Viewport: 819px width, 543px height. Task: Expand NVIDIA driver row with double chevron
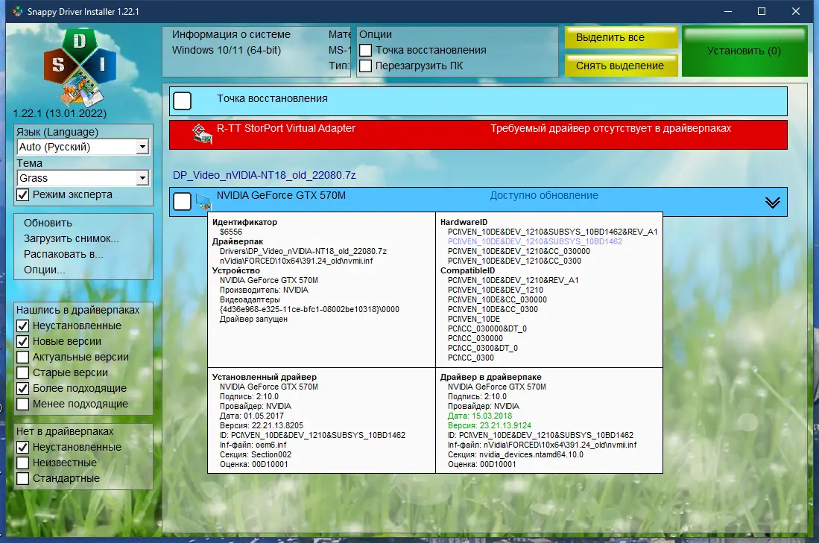pyautogui.click(x=773, y=203)
